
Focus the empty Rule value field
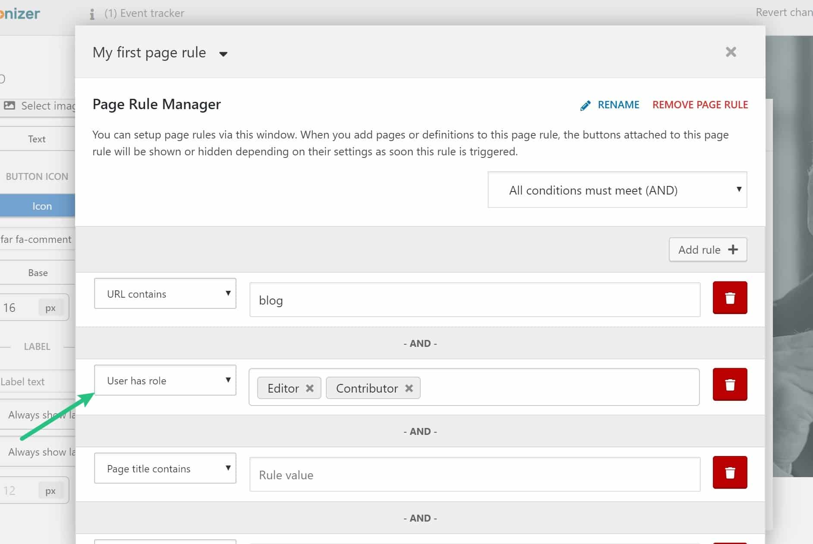click(x=475, y=475)
